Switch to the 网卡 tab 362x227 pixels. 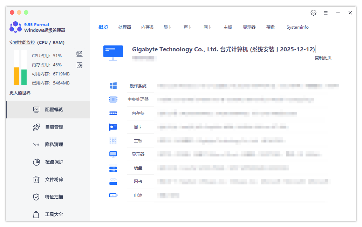pos(208,27)
